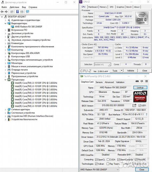Click the Контроллеры USB icon
Screen dimensions: 152x172
coord(9,56)
